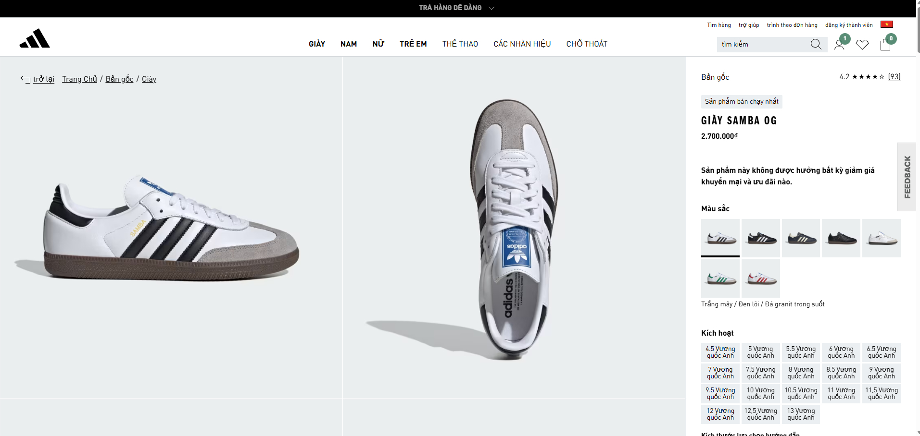This screenshot has height=436, width=920.
Task: Select the all-black shoe color swatch
Action: (x=841, y=238)
